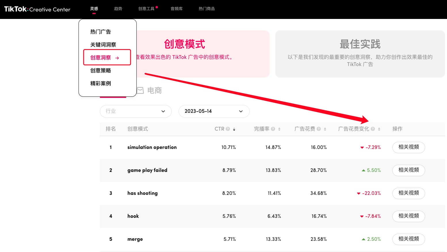Click the 2.50% ad spend change value
Screen dimensions: 447x252
(x=374, y=239)
